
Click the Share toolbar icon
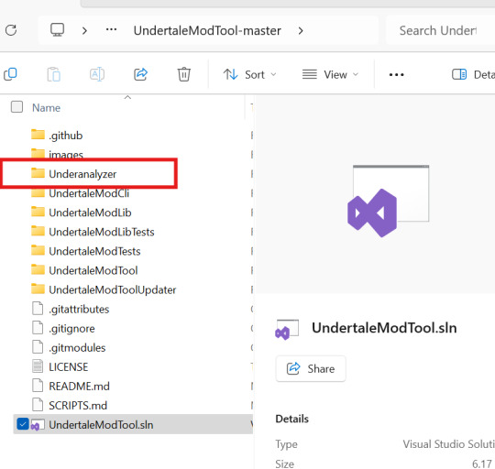140,74
